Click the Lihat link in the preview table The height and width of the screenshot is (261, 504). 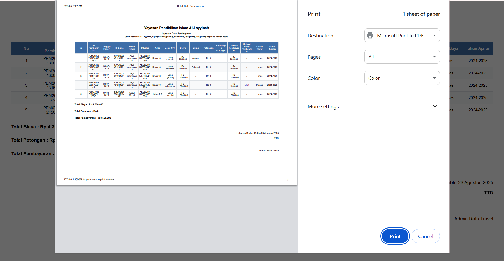click(247, 85)
